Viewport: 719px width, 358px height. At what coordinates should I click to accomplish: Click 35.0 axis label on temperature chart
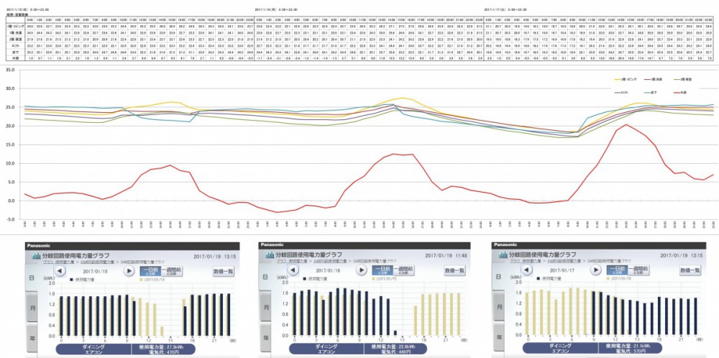pyautogui.click(x=9, y=70)
